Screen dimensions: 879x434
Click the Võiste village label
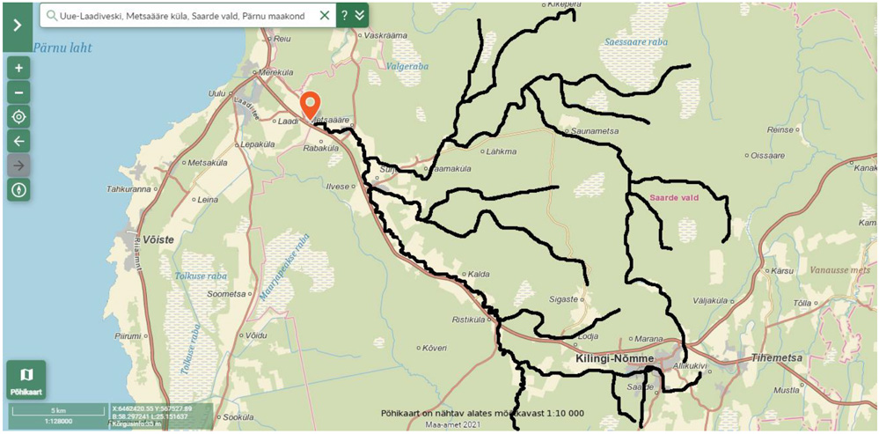158,240
